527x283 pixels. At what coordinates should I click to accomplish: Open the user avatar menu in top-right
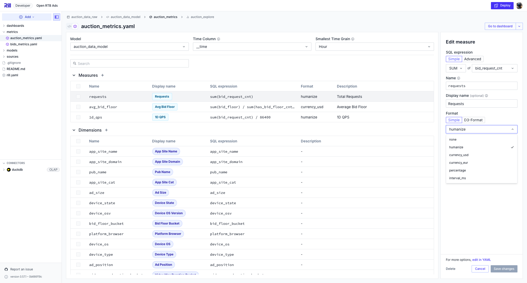click(x=519, y=5)
